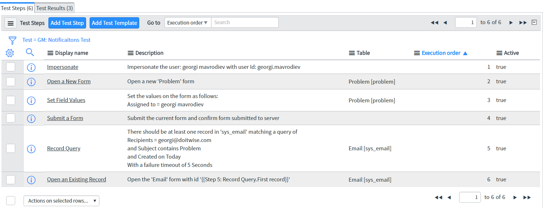Open the Set Field Values step link
Image resolution: width=543 pixels, height=208 pixels.
66,100
